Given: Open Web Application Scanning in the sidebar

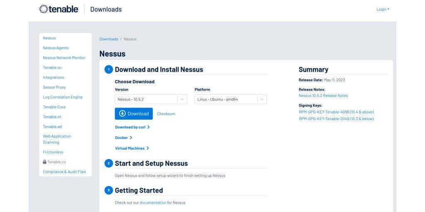Looking at the screenshot, I should coord(57,139).
